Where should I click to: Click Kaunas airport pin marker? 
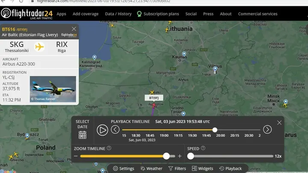[184, 54]
